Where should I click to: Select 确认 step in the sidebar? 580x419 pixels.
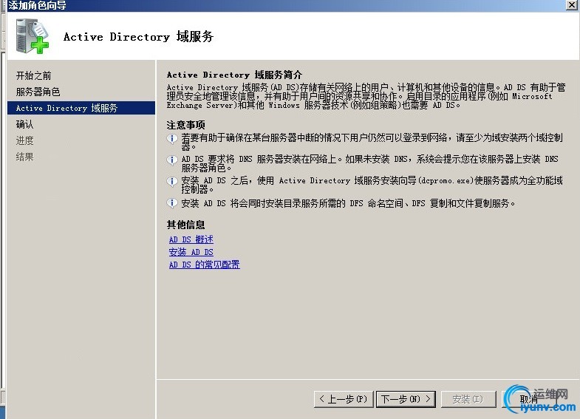click(25, 124)
